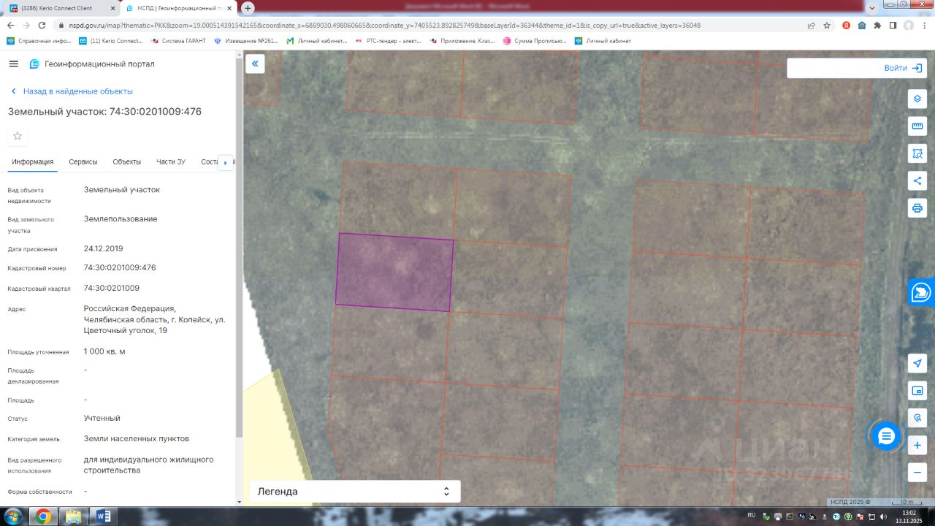Screen dimensions: 935x526
Task: Select the date value 24.12.2019
Action: 103,248
